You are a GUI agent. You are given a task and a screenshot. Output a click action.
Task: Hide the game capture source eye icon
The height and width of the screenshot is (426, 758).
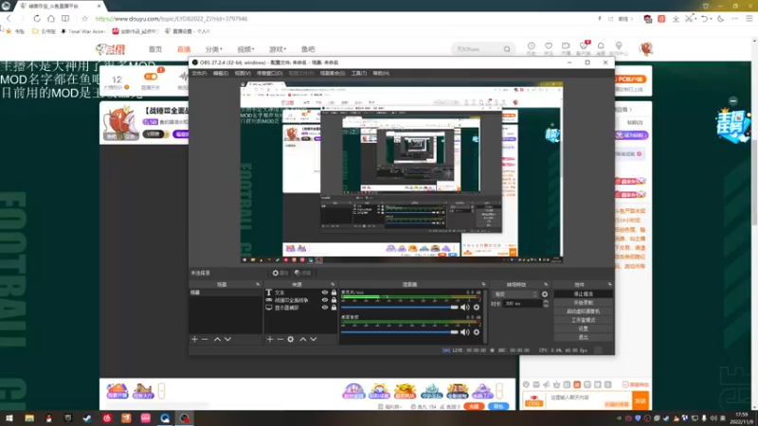pos(325,300)
